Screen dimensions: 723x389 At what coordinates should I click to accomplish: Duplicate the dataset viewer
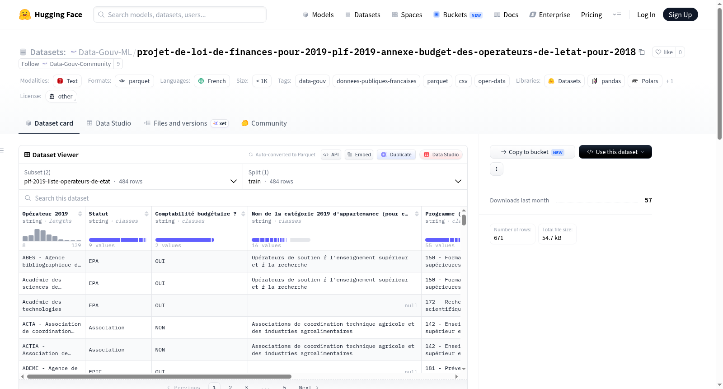tap(396, 155)
